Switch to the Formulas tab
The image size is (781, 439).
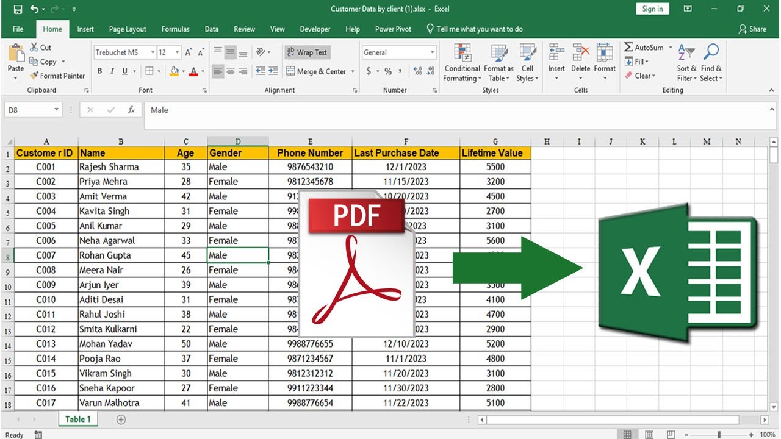coord(175,29)
